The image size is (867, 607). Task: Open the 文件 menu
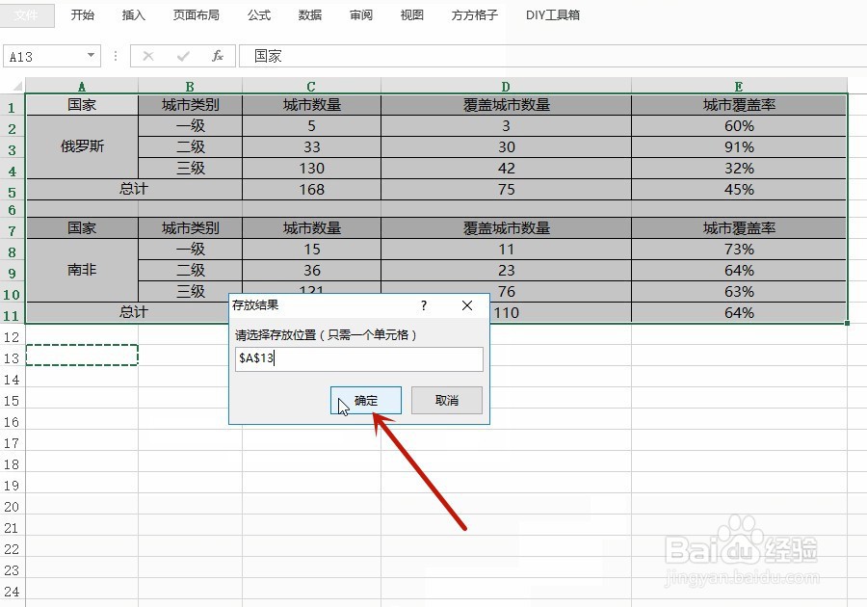30,14
